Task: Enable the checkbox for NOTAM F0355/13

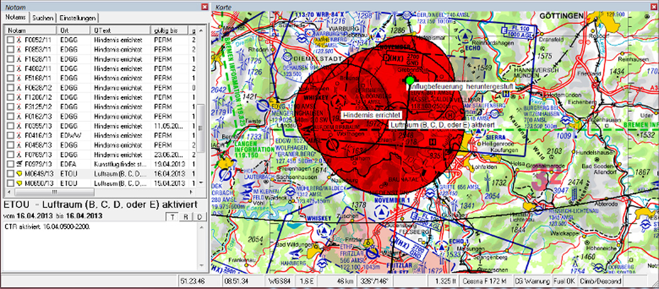Action: [10, 125]
